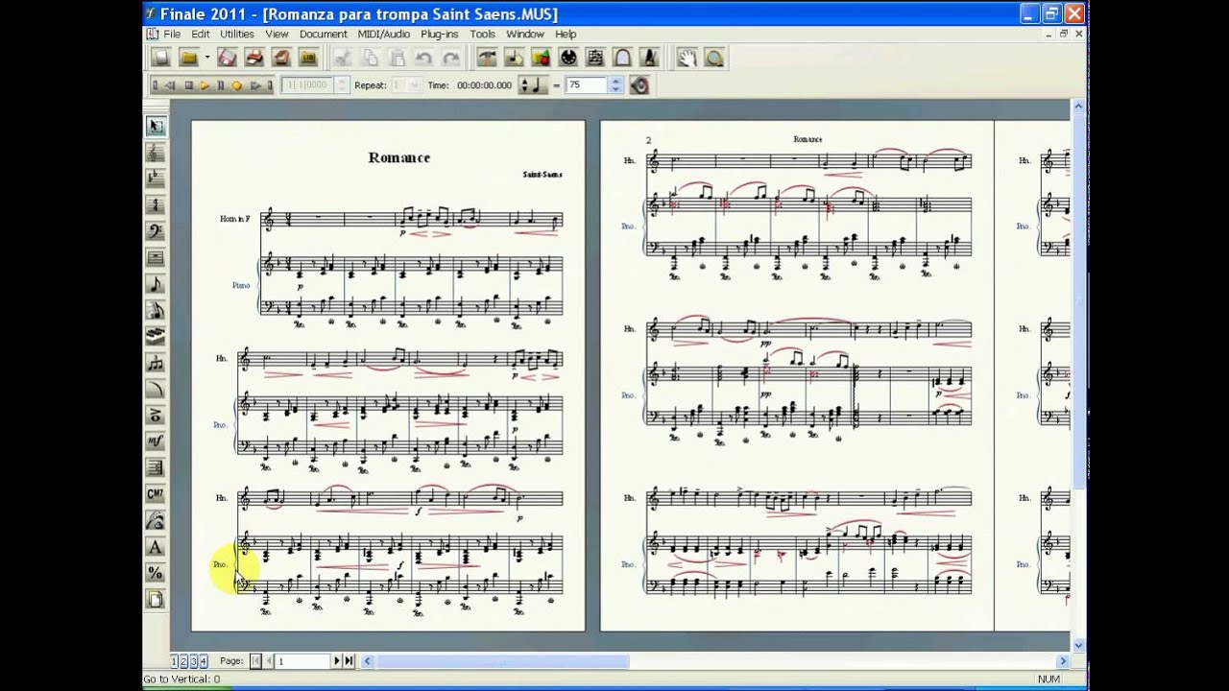Viewport: 1229px width, 691px height.
Task: Open the tempo note duration selector
Action: tap(533, 85)
